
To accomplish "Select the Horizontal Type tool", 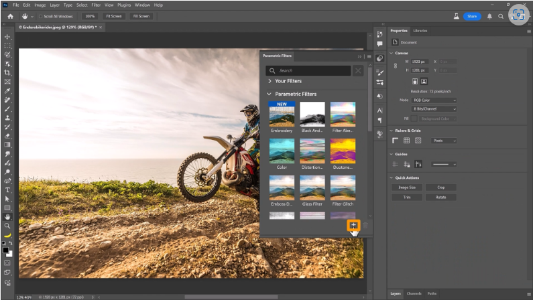I will coord(7,190).
